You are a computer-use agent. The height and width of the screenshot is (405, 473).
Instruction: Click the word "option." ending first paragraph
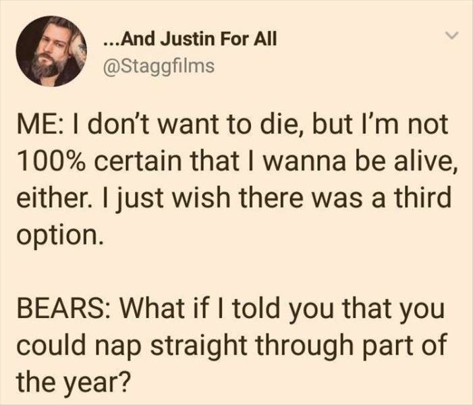pos(60,234)
